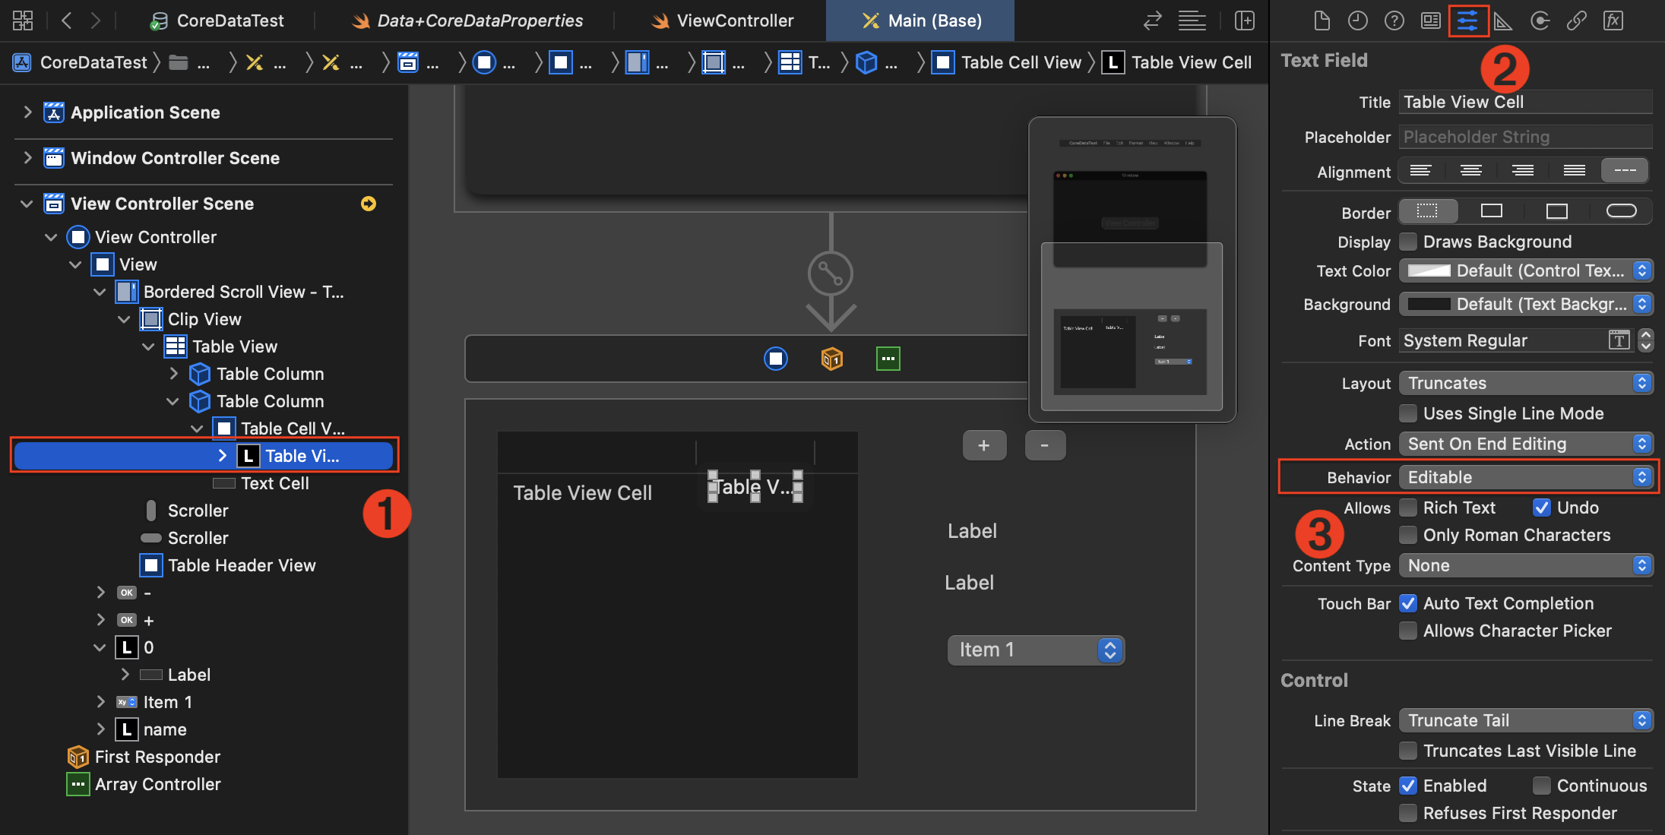Viewport: 1665px width, 835px height.
Task: Open the Attributes inspector icon
Action: [x=1467, y=21]
